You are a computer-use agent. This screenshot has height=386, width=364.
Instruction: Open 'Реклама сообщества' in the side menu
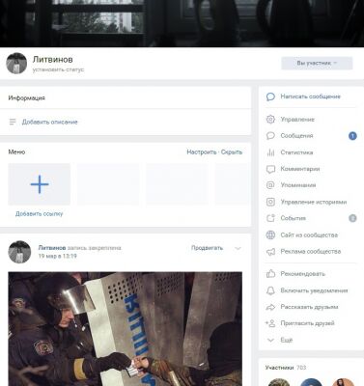click(311, 252)
